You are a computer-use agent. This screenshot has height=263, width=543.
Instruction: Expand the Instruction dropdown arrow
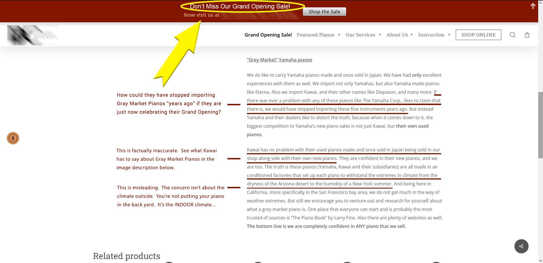(449, 35)
